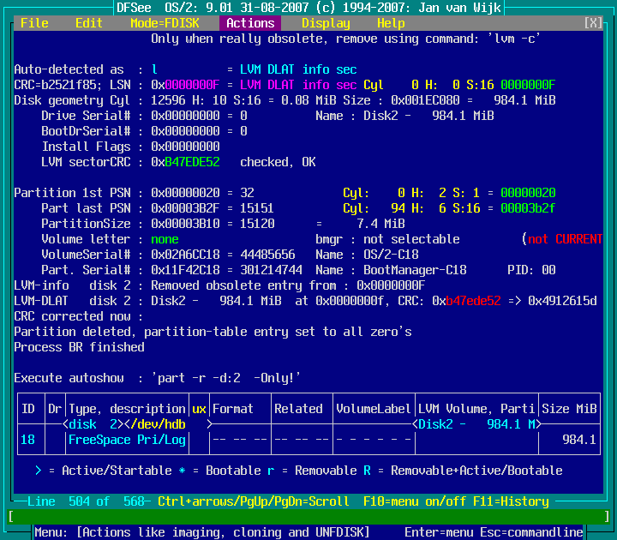Click the VolumeLabel column header

pyautogui.click(x=374, y=409)
